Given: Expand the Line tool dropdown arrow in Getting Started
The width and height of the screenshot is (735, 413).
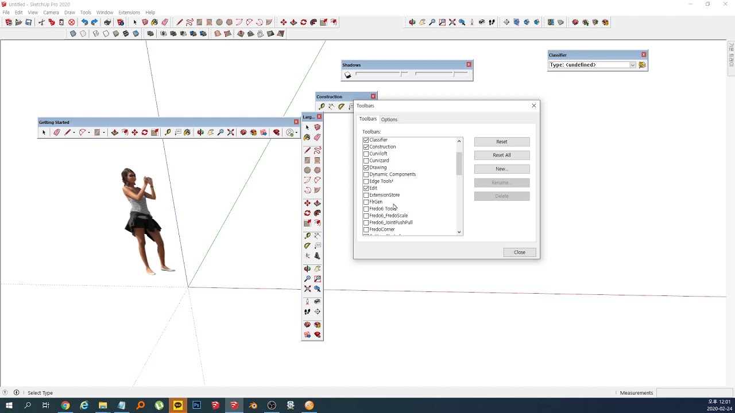Looking at the screenshot, I should 73,133.
